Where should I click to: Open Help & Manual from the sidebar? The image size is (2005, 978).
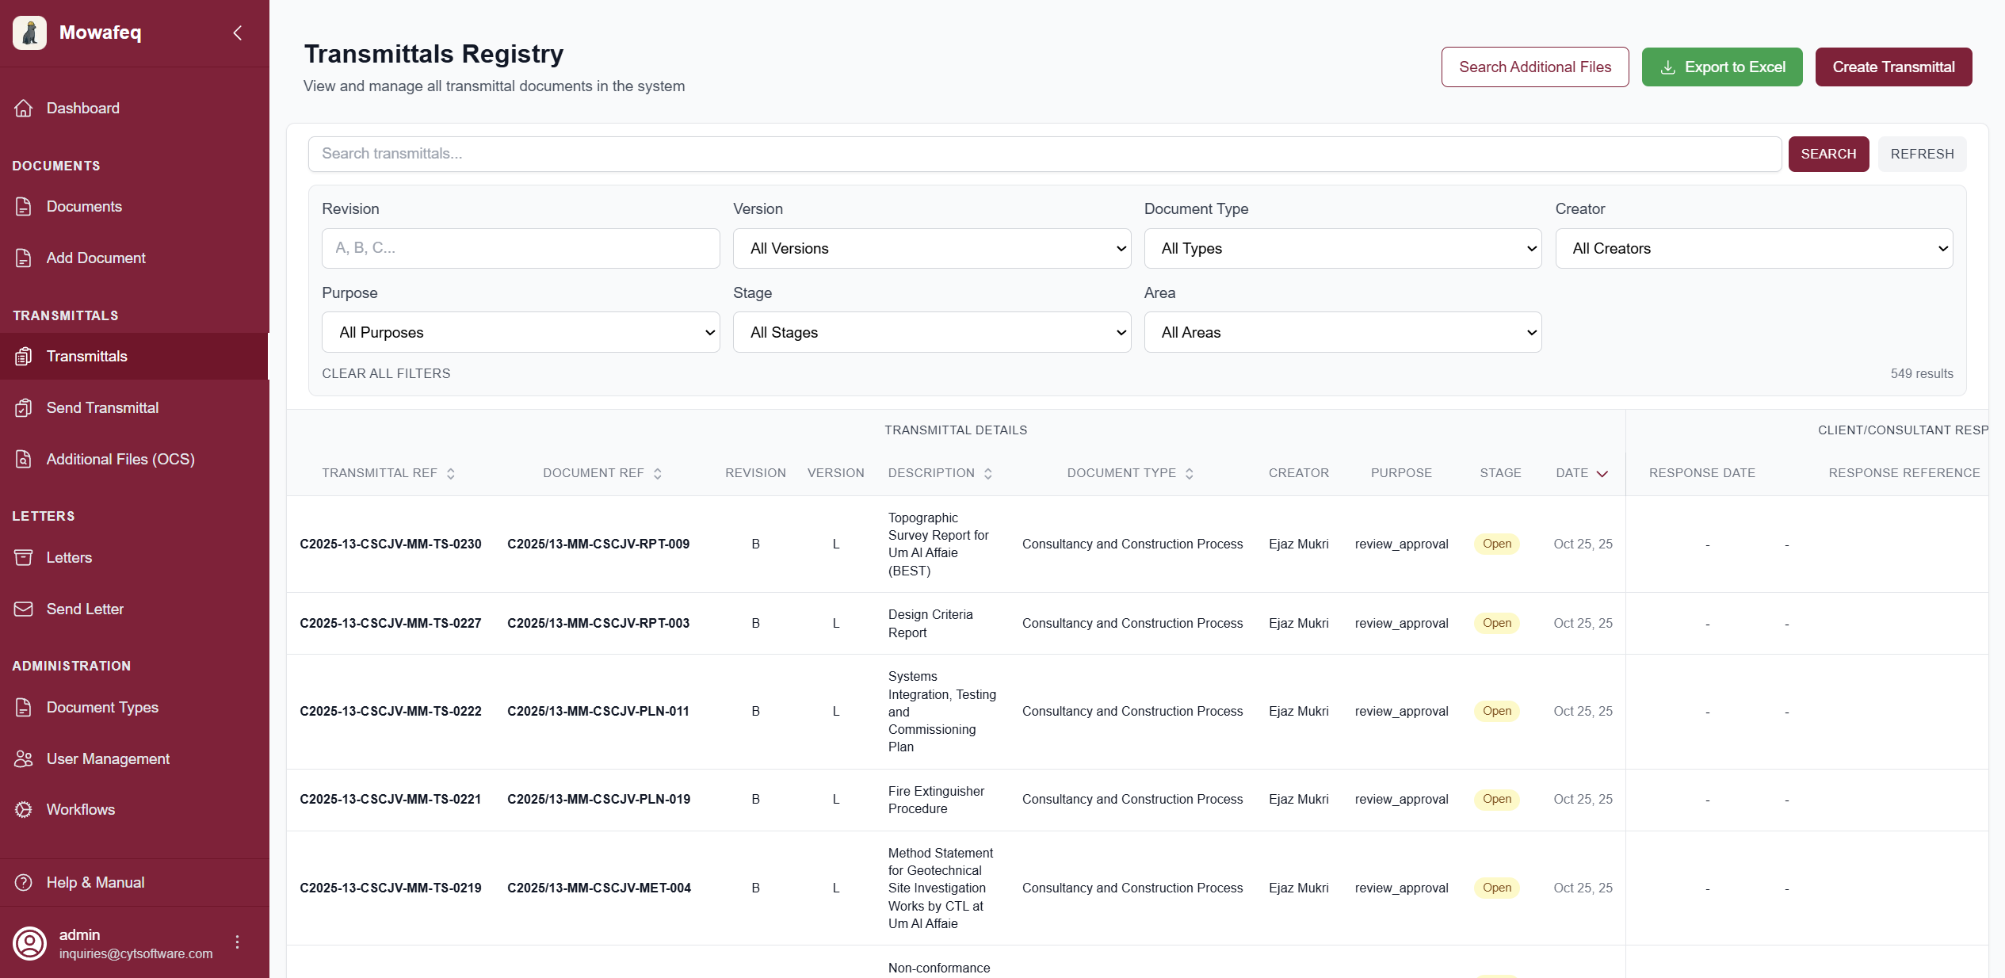pos(95,882)
